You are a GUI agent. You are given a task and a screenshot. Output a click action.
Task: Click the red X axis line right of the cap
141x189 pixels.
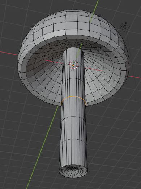[134, 77]
